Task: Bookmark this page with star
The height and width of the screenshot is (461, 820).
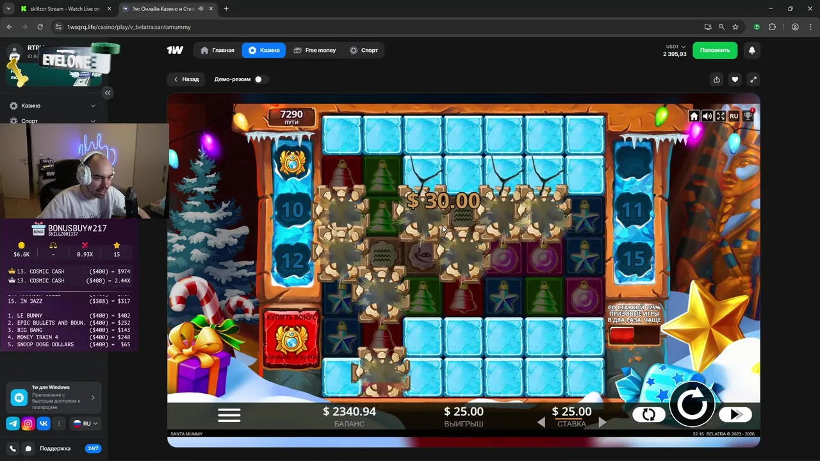Action: [735, 27]
